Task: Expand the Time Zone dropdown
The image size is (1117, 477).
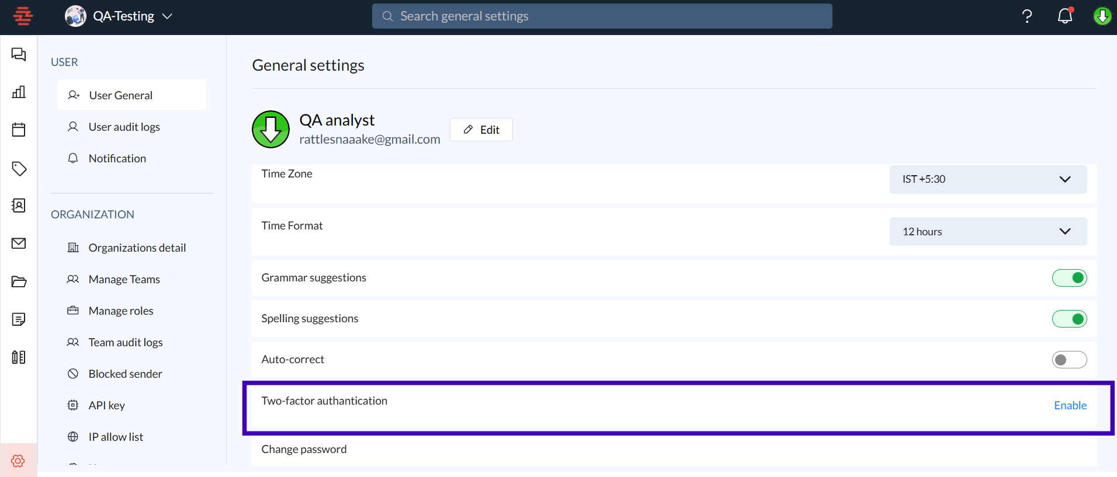Action: click(988, 179)
